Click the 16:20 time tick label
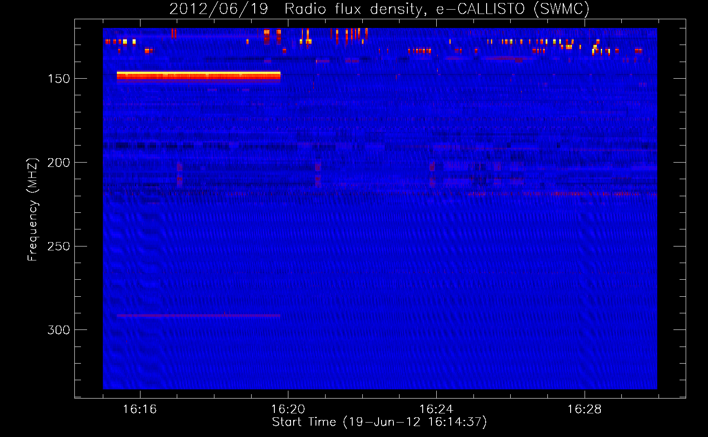Screen dimensions: 708x437 click(288, 409)
